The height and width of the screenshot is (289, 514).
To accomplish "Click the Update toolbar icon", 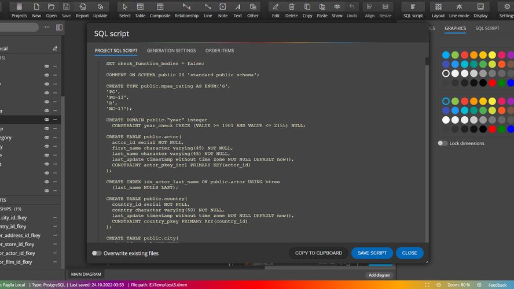I will (x=100, y=10).
